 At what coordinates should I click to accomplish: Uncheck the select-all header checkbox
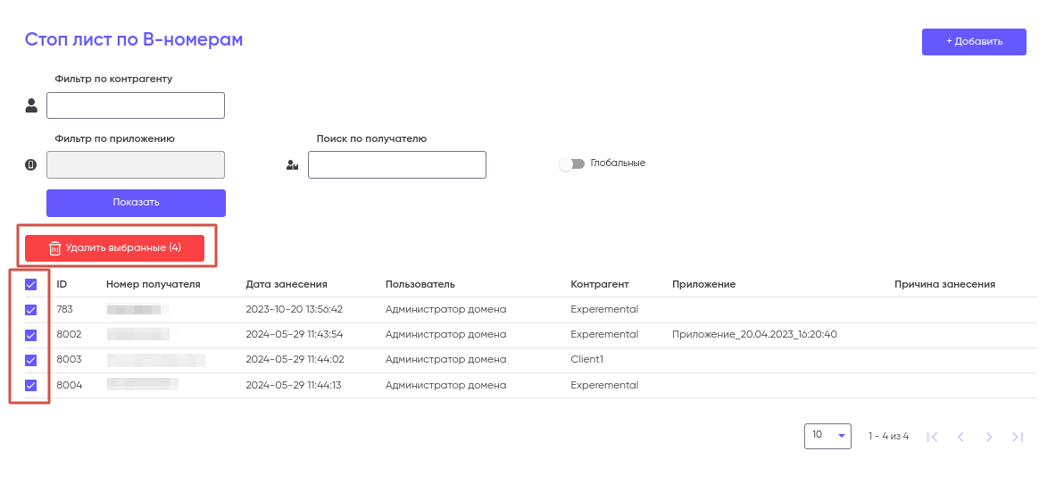coord(30,285)
